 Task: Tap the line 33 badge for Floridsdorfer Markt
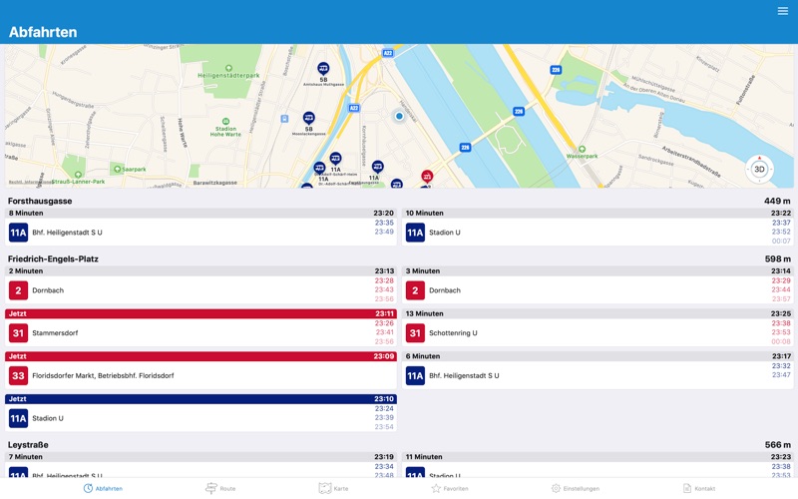18,376
